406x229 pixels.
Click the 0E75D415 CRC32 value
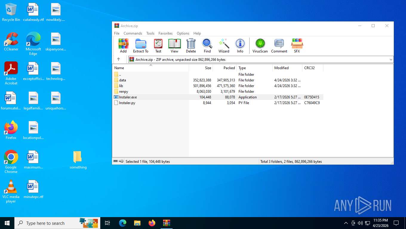[312, 97]
